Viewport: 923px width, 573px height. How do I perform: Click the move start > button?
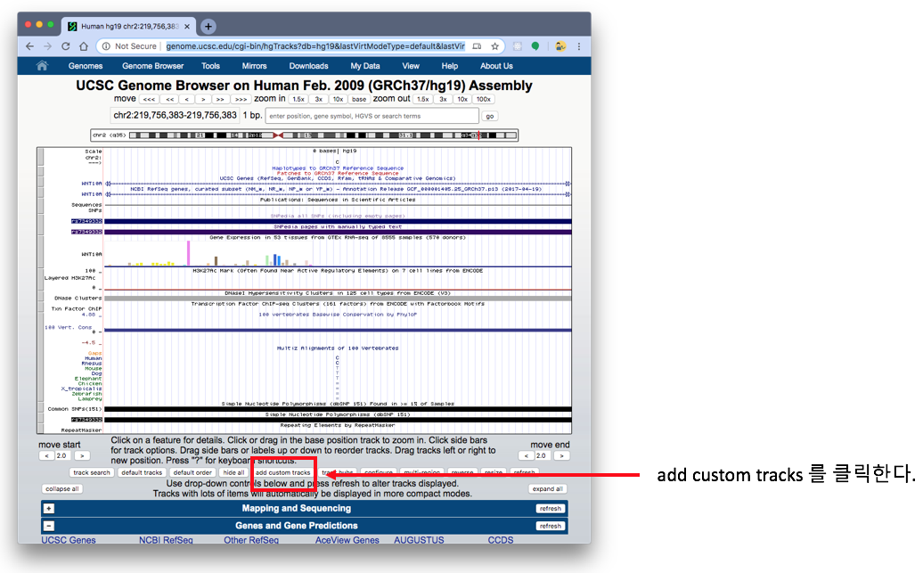[82, 455]
